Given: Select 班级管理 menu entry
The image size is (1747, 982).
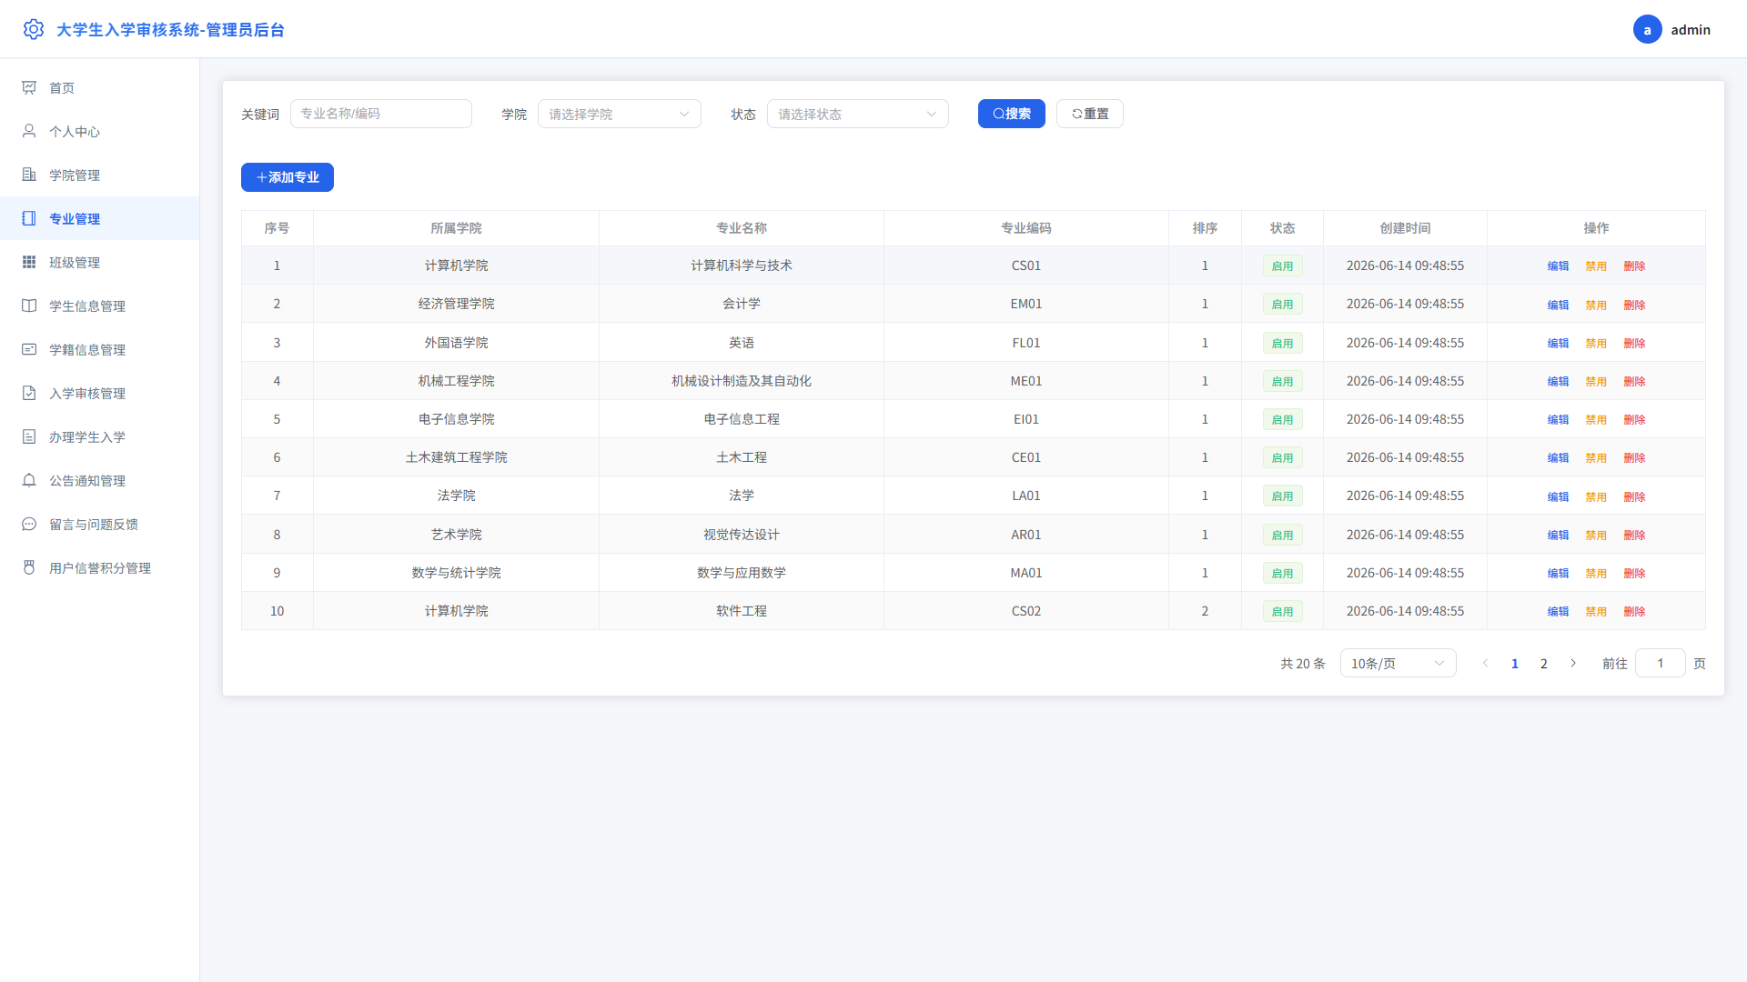Looking at the screenshot, I should tap(100, 262).
